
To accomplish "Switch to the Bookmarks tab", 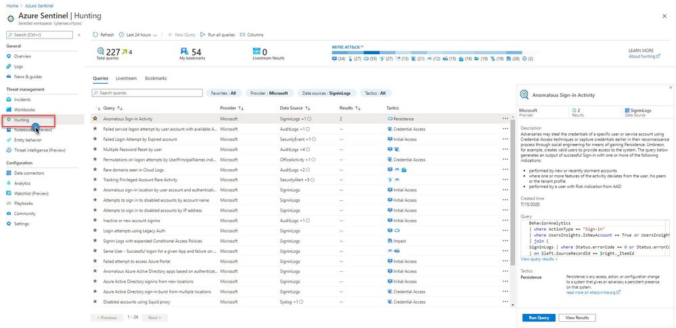I will [156, 78].
